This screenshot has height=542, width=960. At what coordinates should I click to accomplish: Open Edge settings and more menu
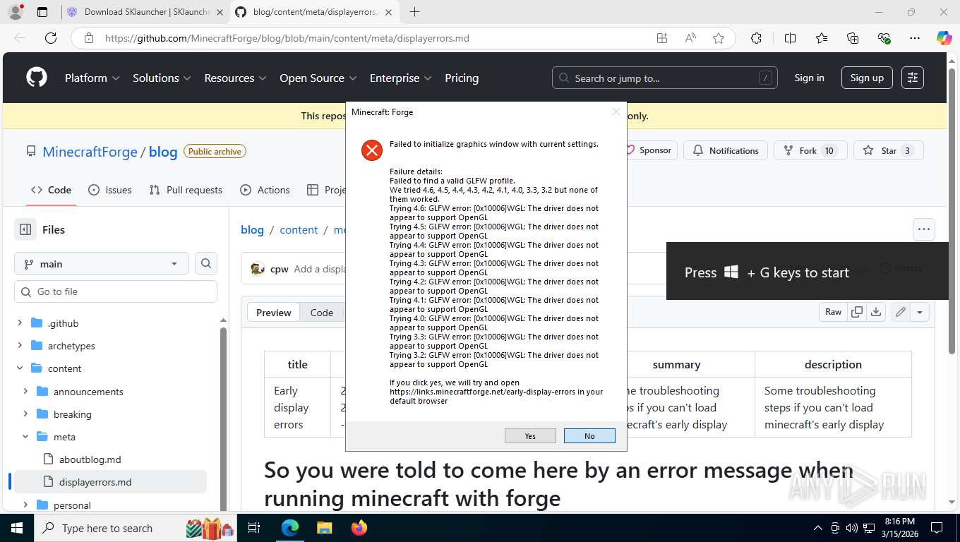pyautogui.click(x=915, y=38)
